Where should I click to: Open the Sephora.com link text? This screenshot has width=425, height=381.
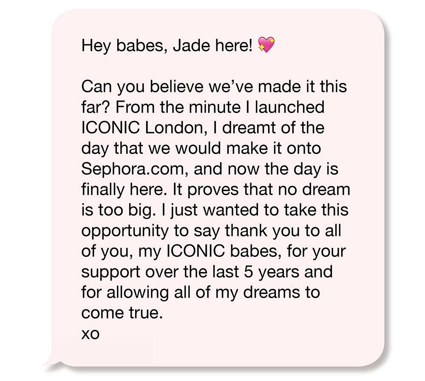(x=133, y=169)
